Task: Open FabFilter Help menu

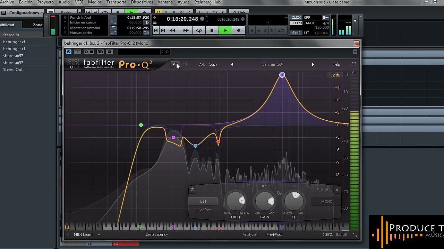Action: (x=336, y=64)
